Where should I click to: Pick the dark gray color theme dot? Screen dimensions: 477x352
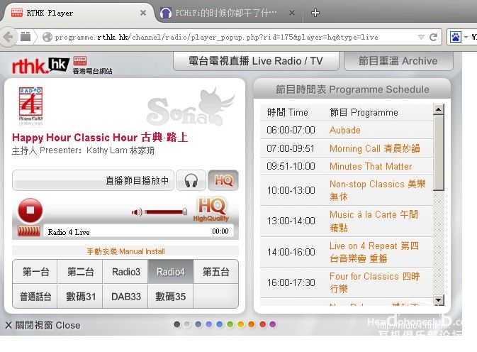click(176, 324)
